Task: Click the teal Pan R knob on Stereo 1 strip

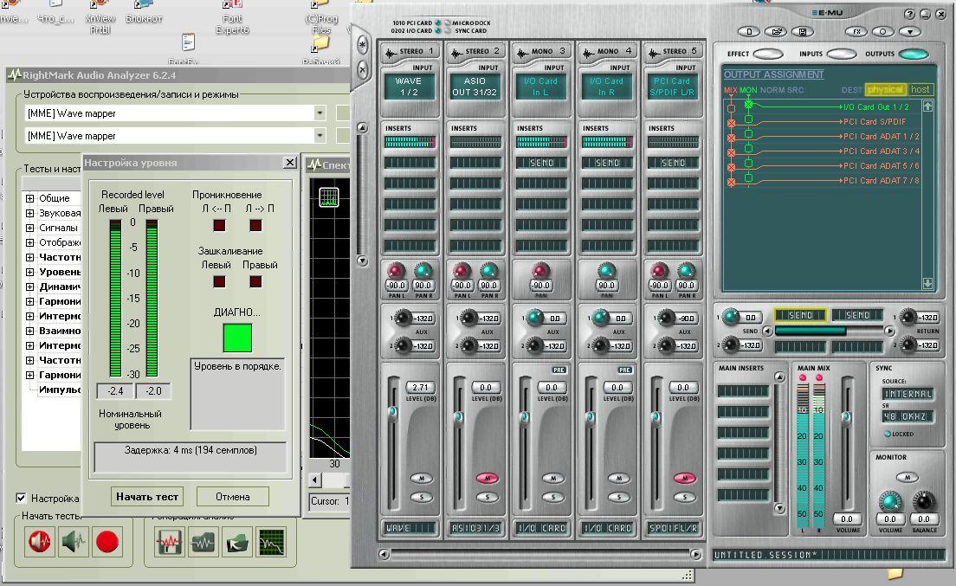Action: click(423, 270)
